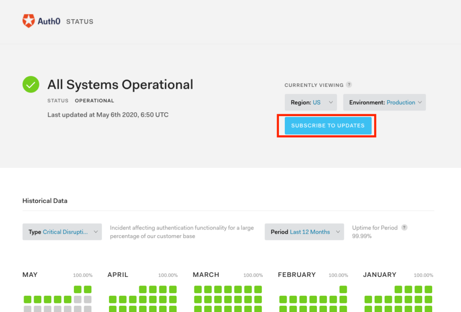Screen dimensions: 461x312
Task: Click the topmost green square in FEBRUARY
Action: coord(342,289)
